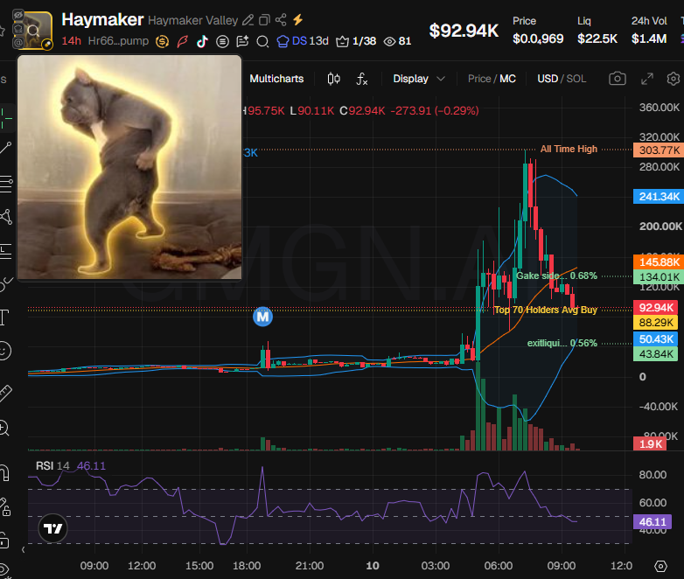Switch the chart to Price mode
The height and width of the screenshot is (579, 684).
(x=479, y=79)
